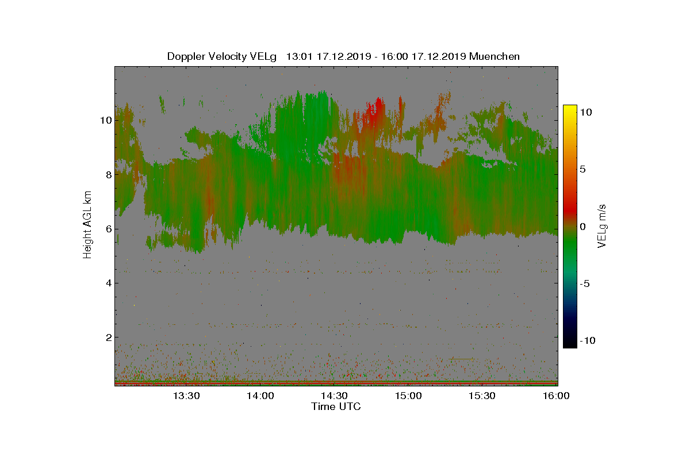Click the colorbar tick label '0'
690x460 pixels.
coord(582,227)
